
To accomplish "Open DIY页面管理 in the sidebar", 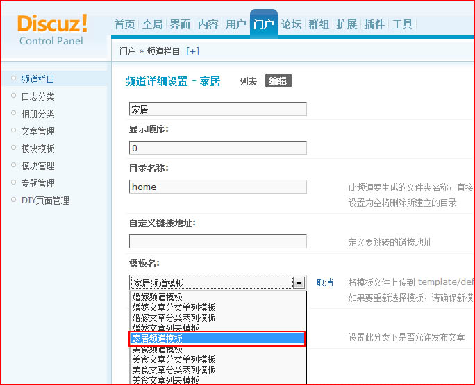I will [x=45, y=200].
